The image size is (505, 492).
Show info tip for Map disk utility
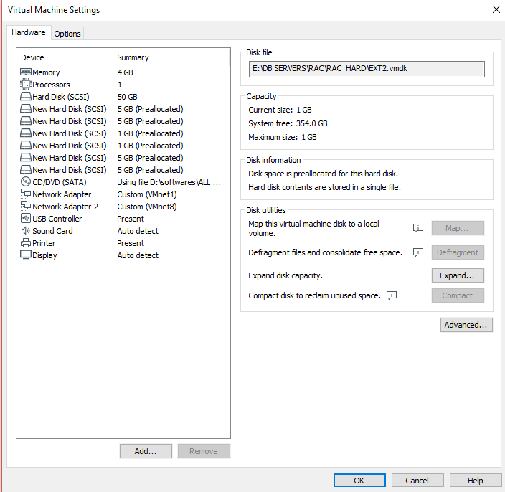click(417, 228)
